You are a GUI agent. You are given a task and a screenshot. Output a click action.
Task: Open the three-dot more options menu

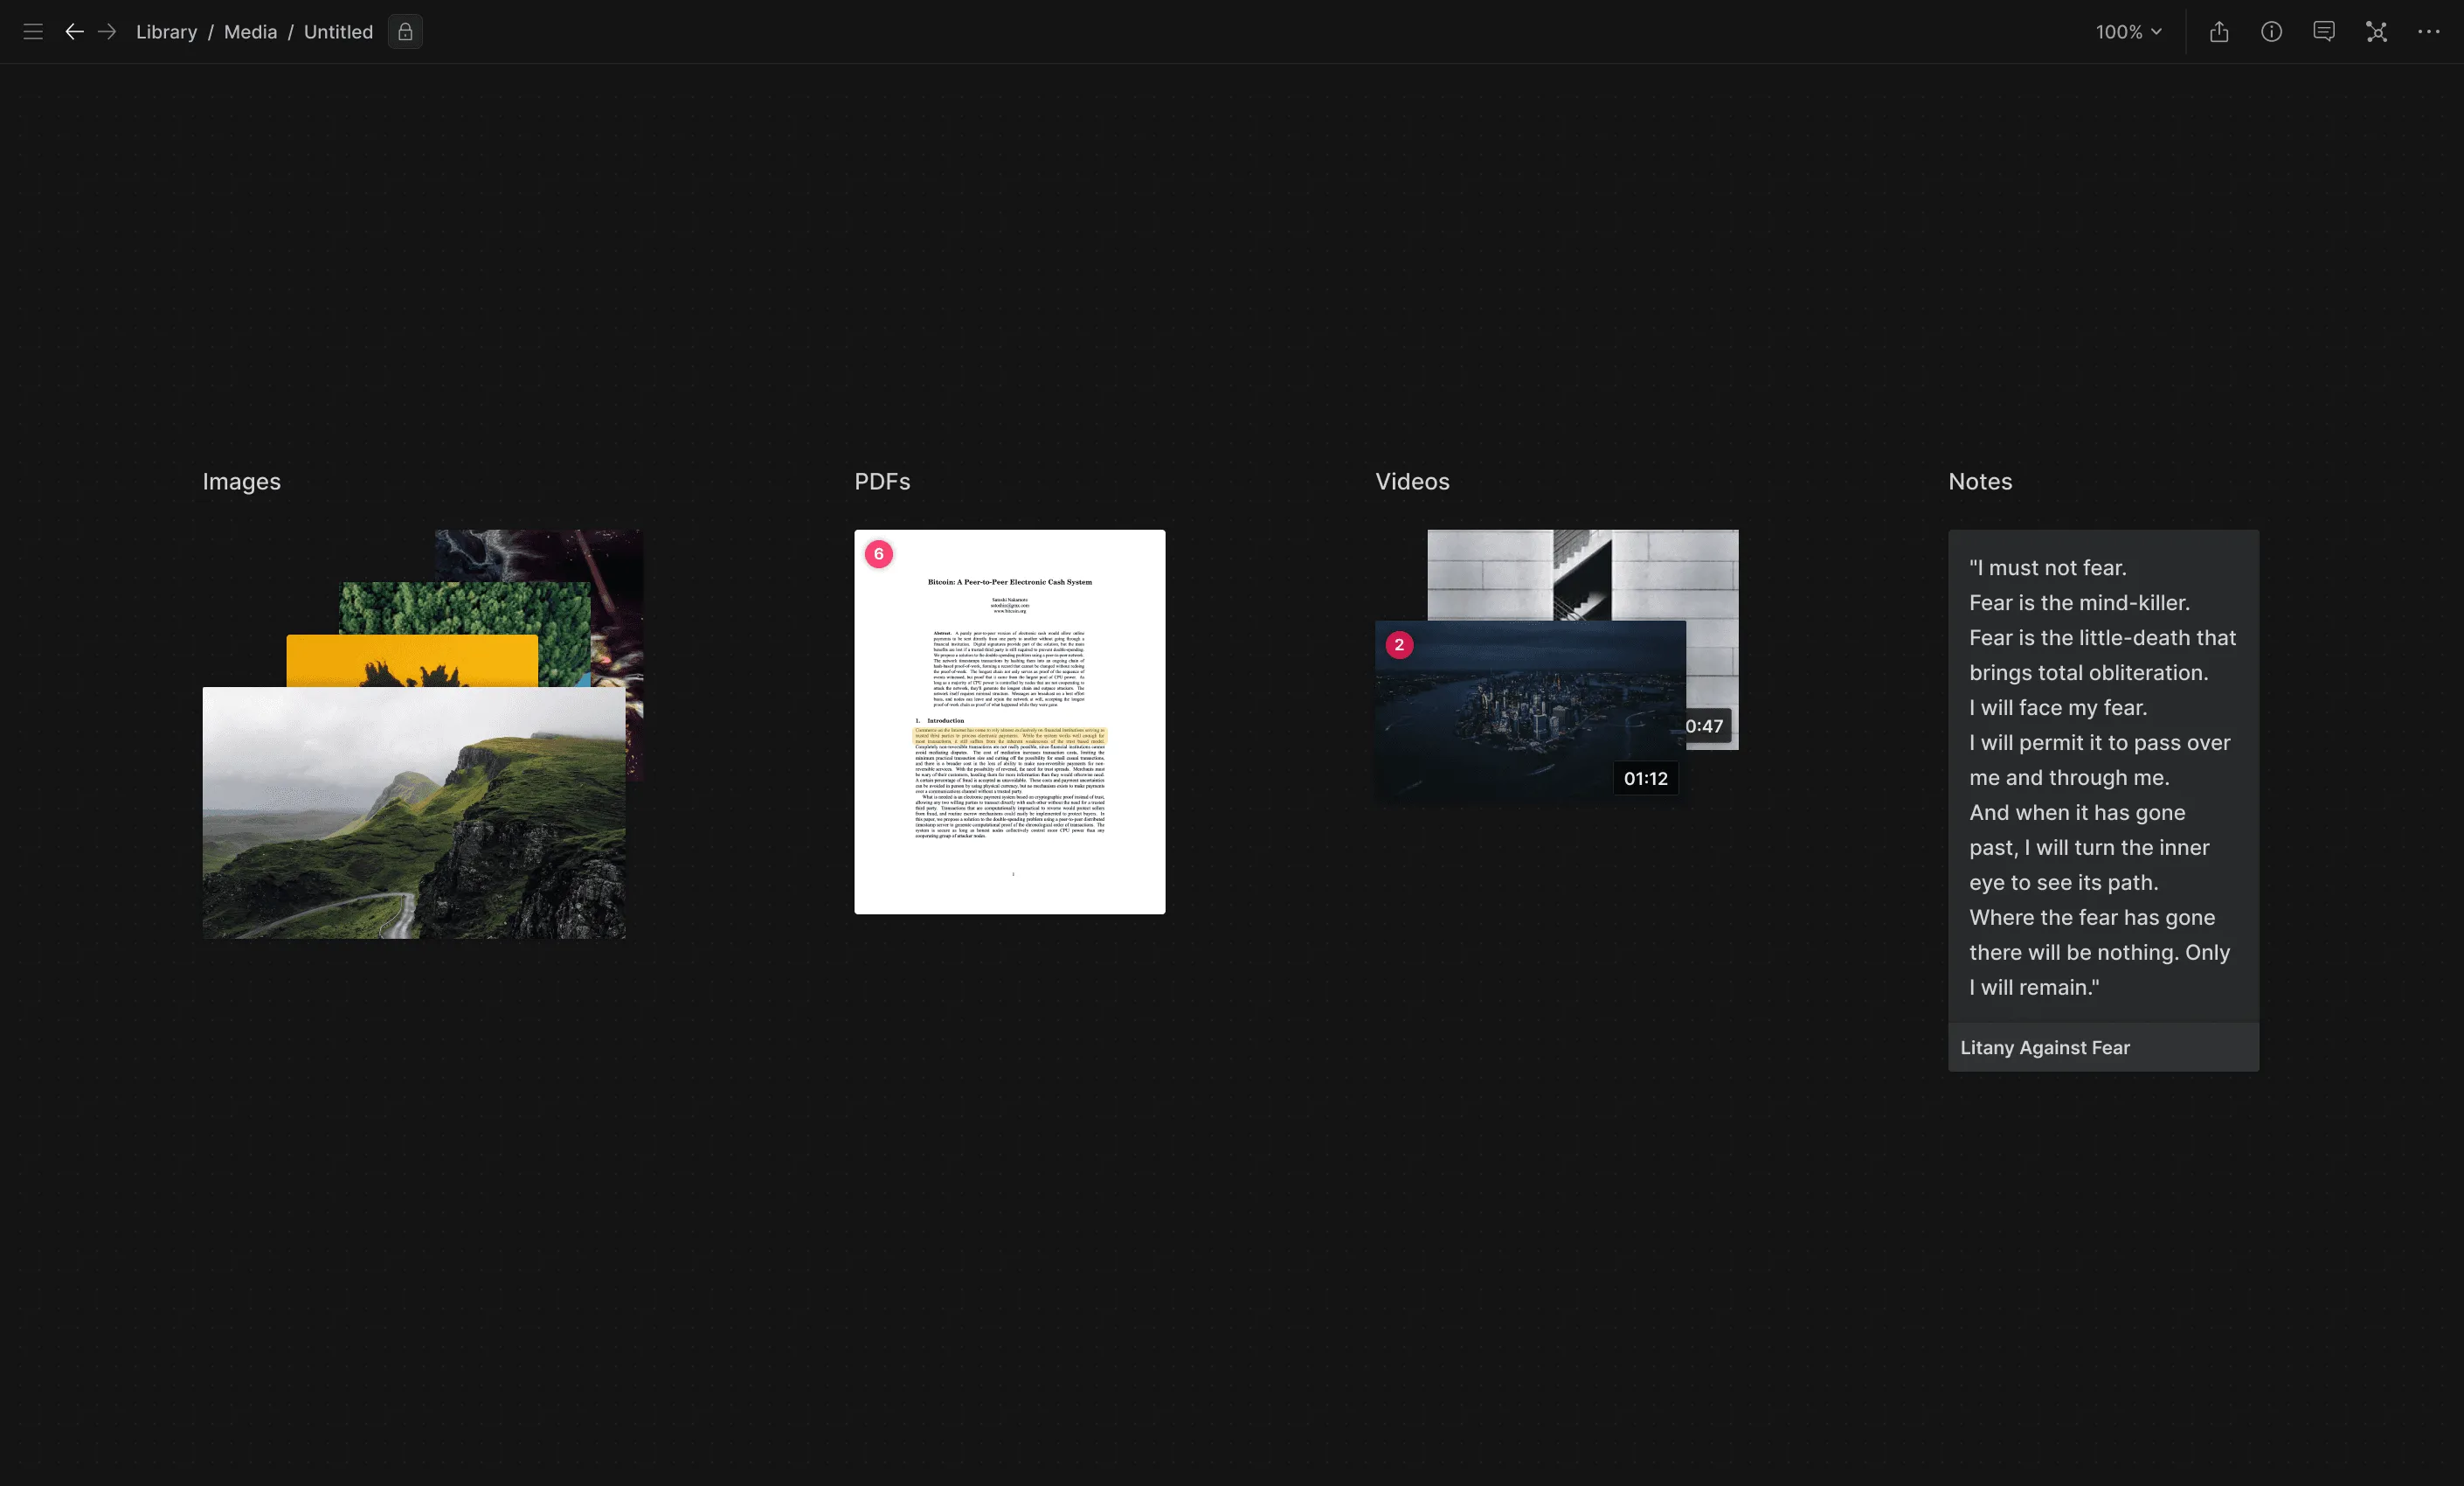(2428, 32)
